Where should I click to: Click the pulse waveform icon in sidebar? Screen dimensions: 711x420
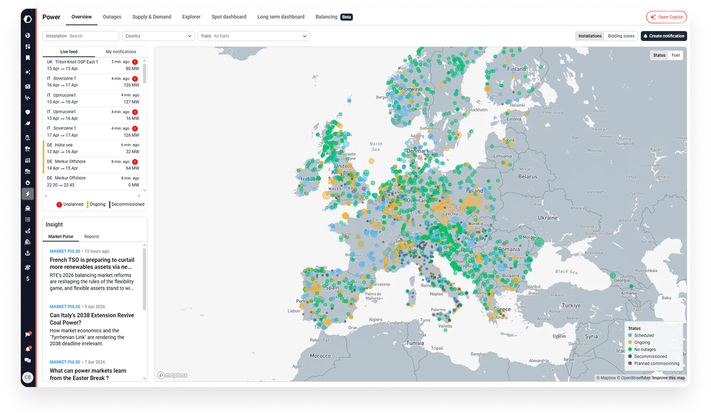click(28, 98)
